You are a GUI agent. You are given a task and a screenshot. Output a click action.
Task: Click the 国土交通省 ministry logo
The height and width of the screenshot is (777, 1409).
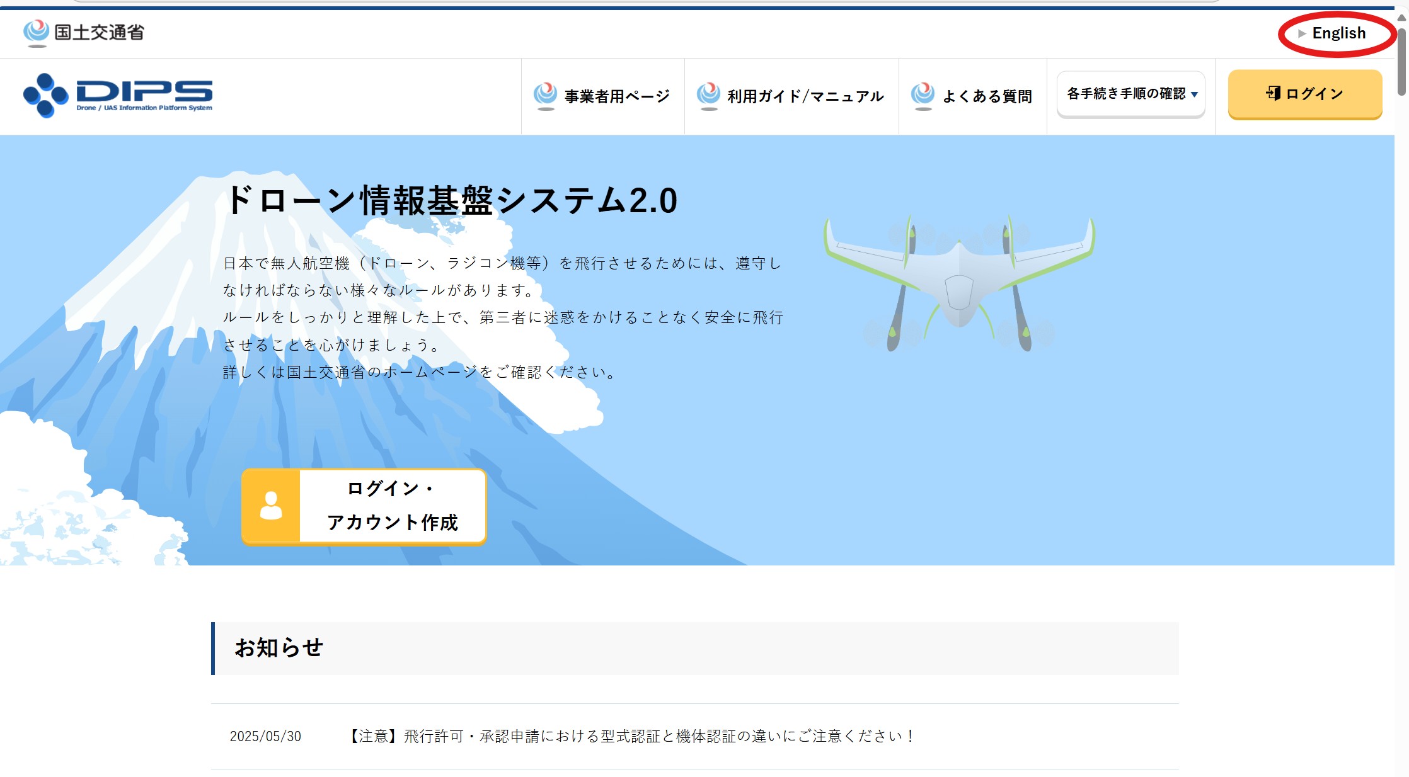pyautogui.click(x=84, y=32)
